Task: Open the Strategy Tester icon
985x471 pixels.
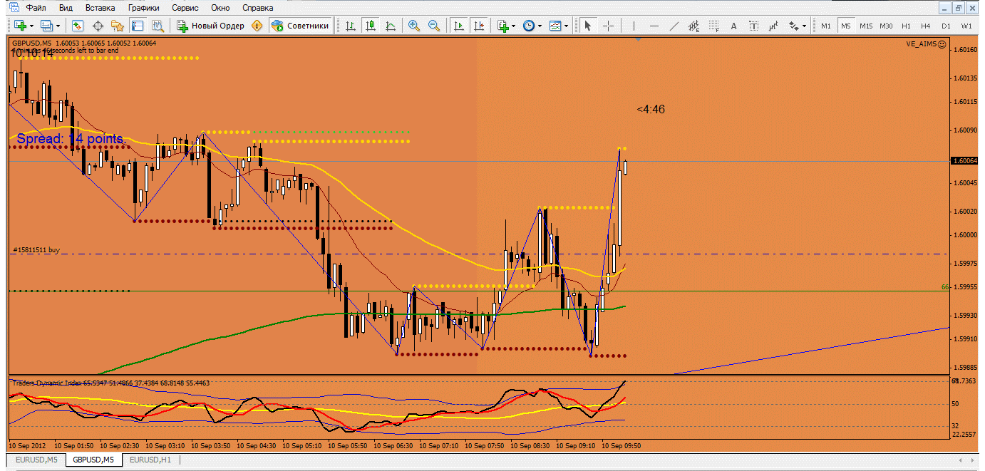Action: 158,26
